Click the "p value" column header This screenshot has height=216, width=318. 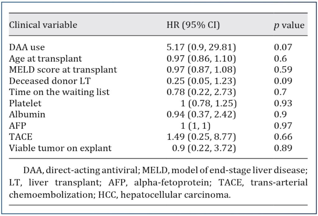pyautogui.click(x=289, y=25)
